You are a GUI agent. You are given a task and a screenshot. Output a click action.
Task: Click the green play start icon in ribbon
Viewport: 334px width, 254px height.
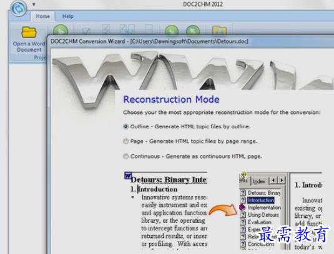(61, 30)
